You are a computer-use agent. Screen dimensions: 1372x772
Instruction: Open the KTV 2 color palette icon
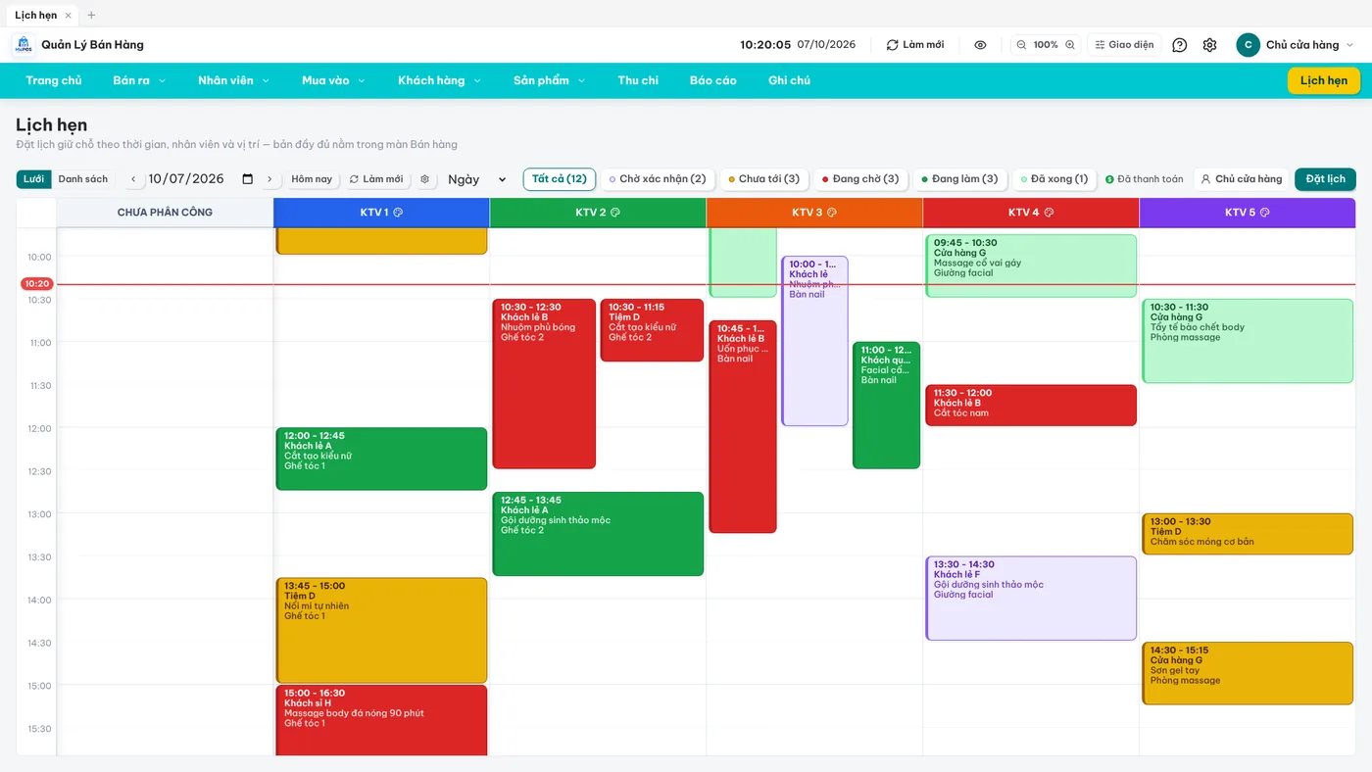click(x=615, y=213)
